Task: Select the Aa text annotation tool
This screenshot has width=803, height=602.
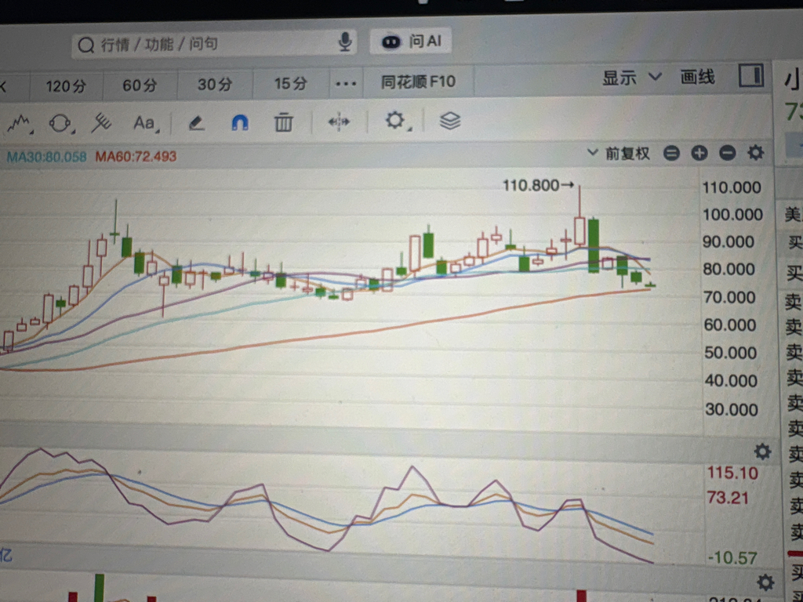Action: (145, 123)
